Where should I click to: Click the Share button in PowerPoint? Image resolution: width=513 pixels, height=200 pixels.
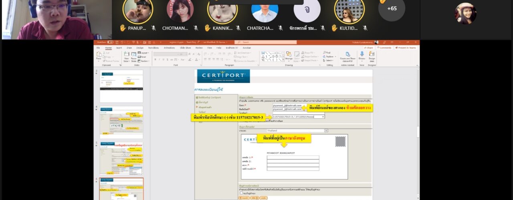369,48
